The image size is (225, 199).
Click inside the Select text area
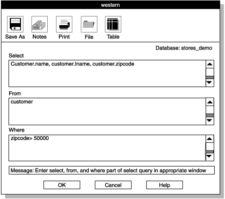point(107,73)
